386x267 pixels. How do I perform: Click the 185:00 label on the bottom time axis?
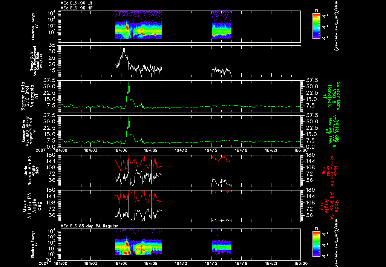point(300,263)
